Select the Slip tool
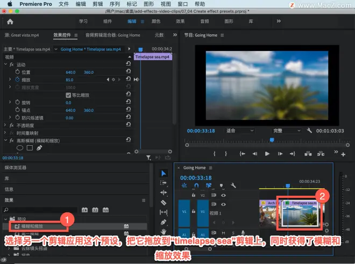Viewport: 355px width, 264px height. (x=164, y=212)
